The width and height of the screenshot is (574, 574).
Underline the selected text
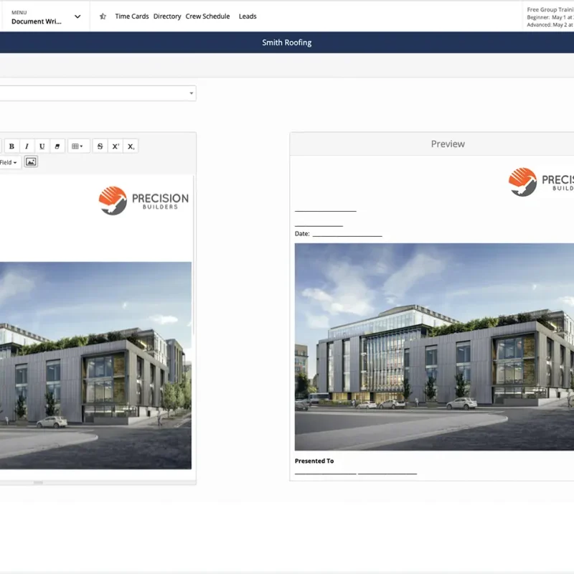click(42, 146)
